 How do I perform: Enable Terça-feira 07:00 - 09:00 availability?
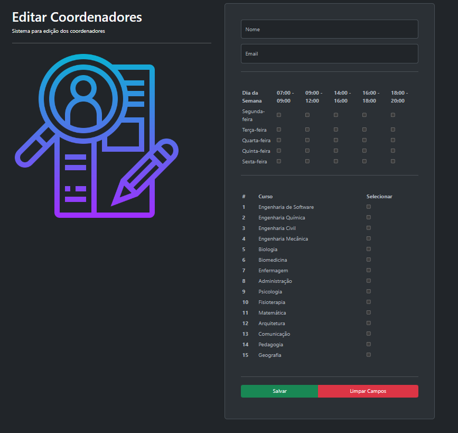[x=279, y=129]
